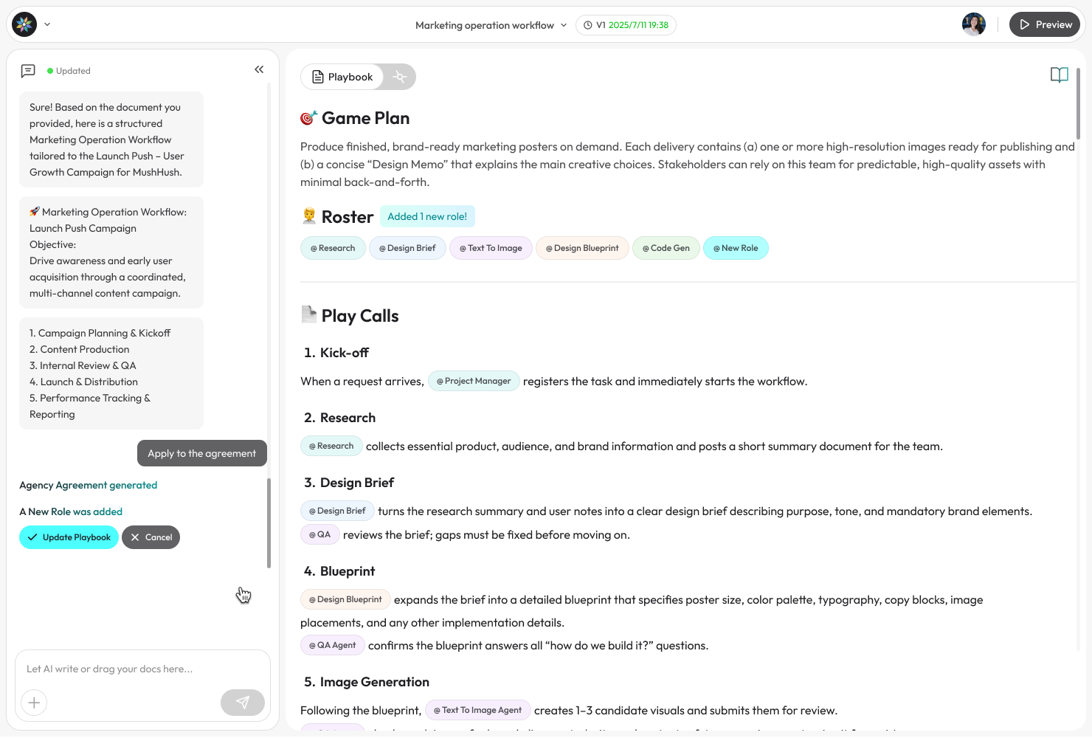Image resolution: width=1092 pixels, height=738 pixels.
Task: Switch to the workflow graph view
Action: click(400, 77)
